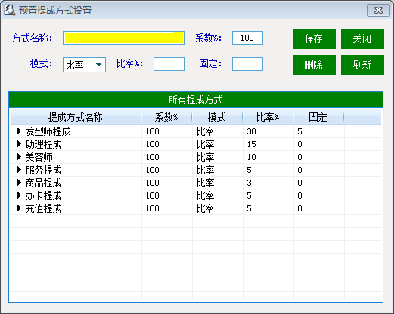Click the empty 固定 input box
The height and width of the screenshot is (314, 394).
247,64
